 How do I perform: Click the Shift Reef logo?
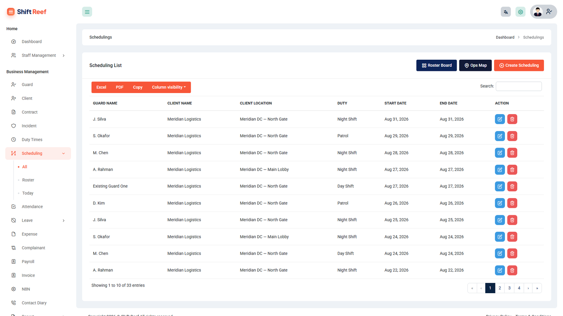(27, 12)
